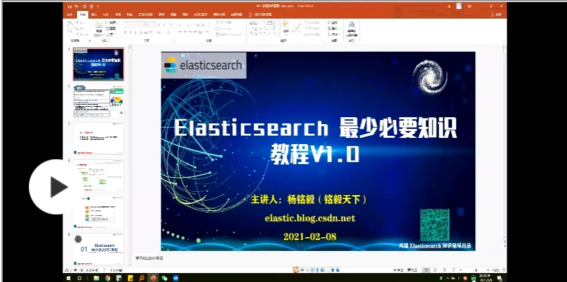
Task: Switch to Normal view in status bar
Action: click(426, 270)
